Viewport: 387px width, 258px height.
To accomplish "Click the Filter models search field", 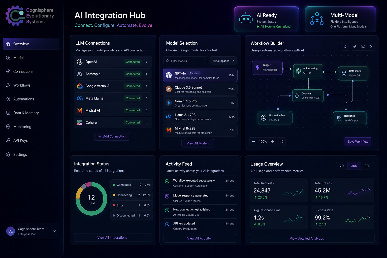I will 185,61.
